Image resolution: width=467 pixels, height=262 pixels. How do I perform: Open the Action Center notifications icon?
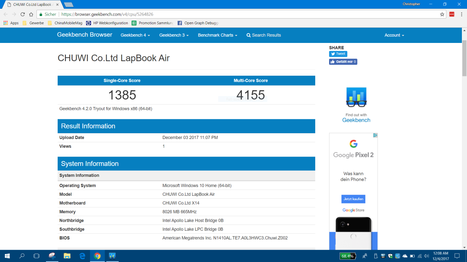(x=457, y=256)
